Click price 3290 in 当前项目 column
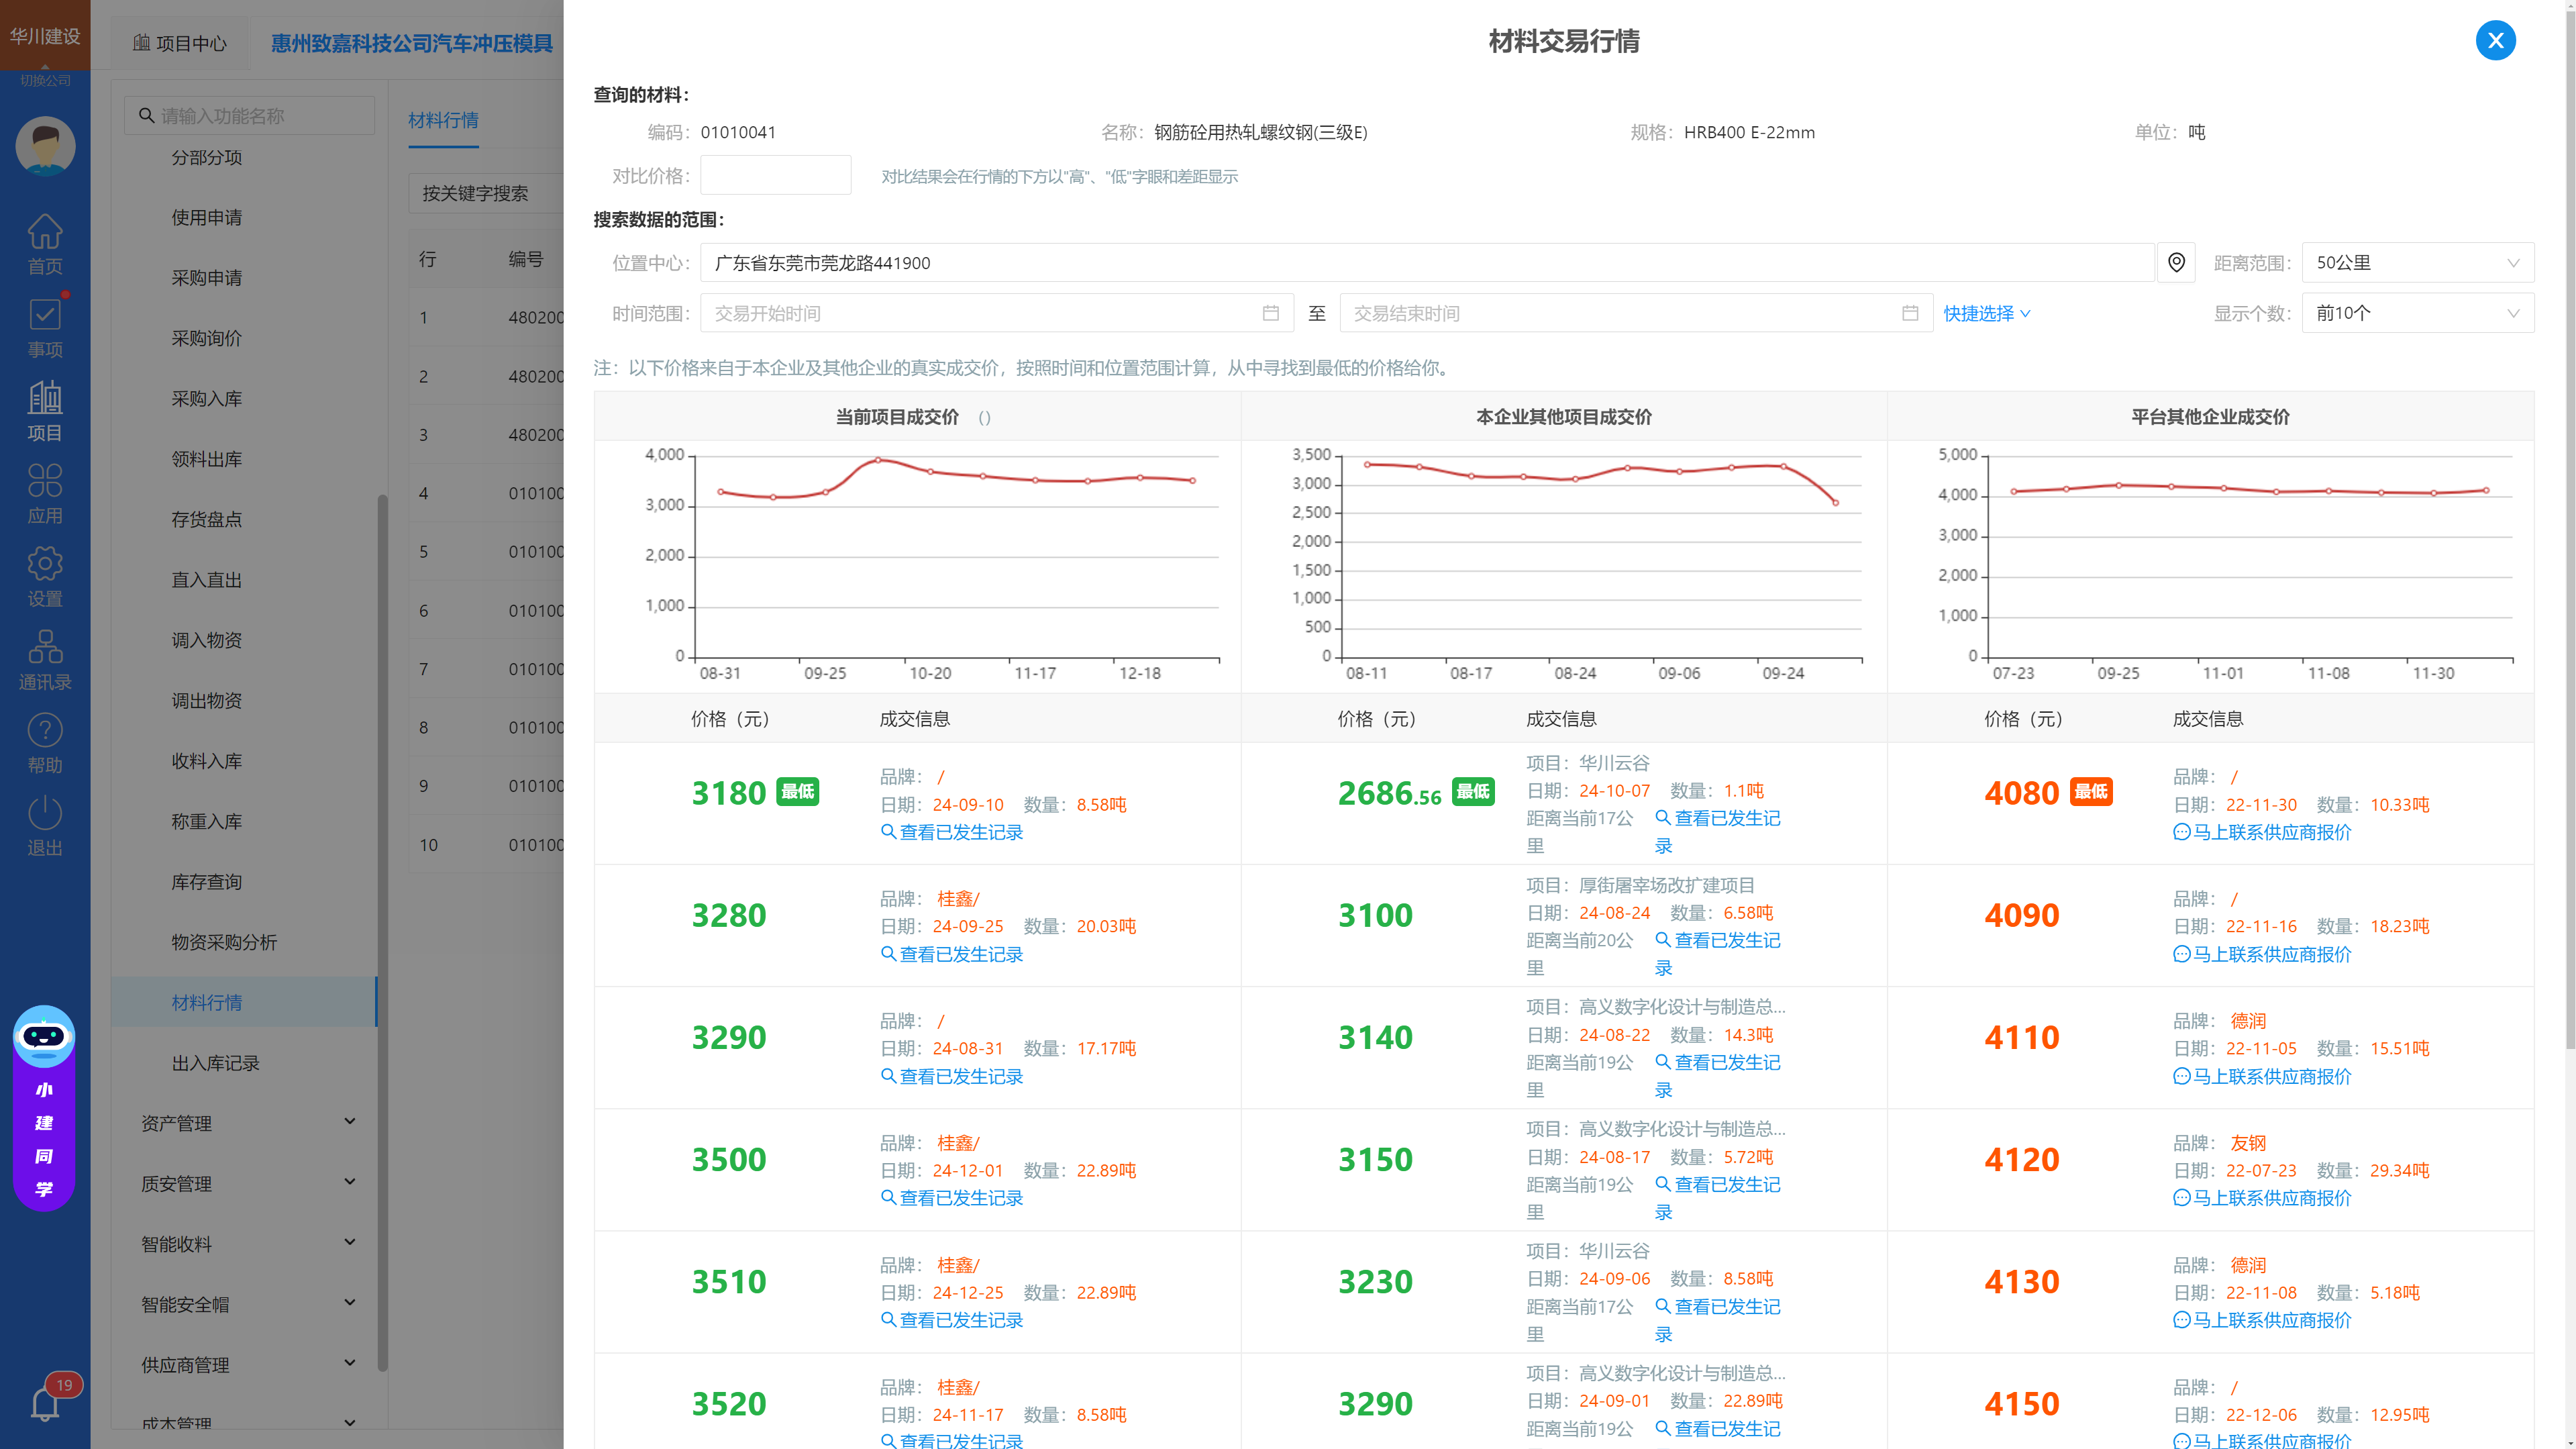 [729, 1037]
